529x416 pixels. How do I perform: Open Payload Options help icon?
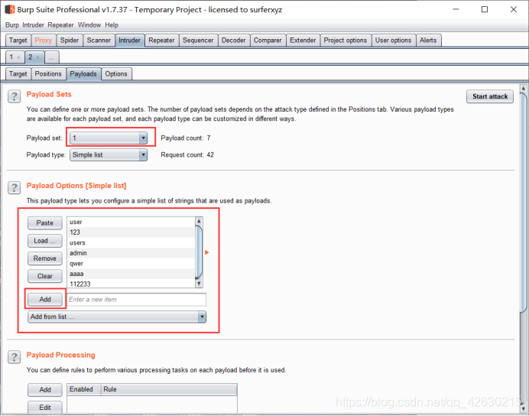[15, 187]
